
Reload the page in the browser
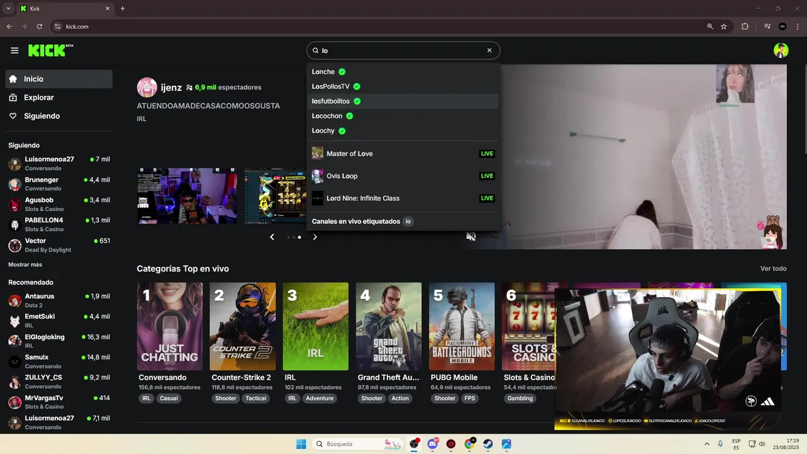pyautogui.click(x=40, y=26)
